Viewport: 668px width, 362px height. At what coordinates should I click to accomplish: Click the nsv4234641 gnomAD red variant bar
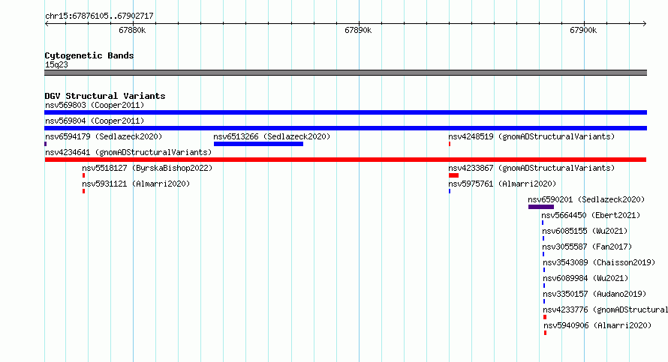pyautogui.click(x=345, y=160)
